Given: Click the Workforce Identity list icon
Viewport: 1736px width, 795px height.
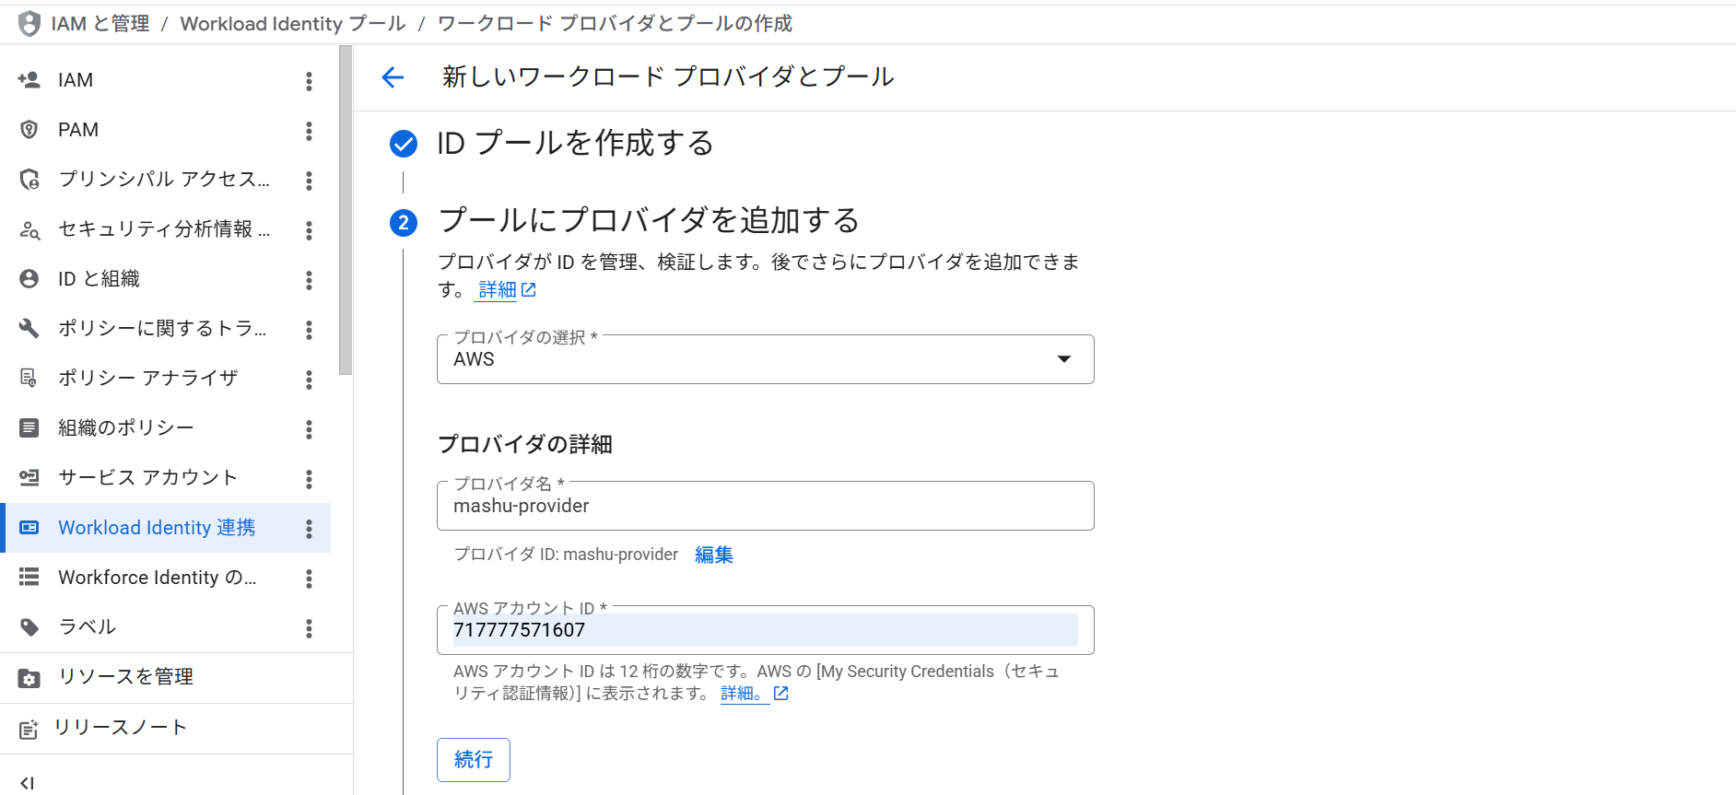Looking at the screenshot, I should pos(29,578).
